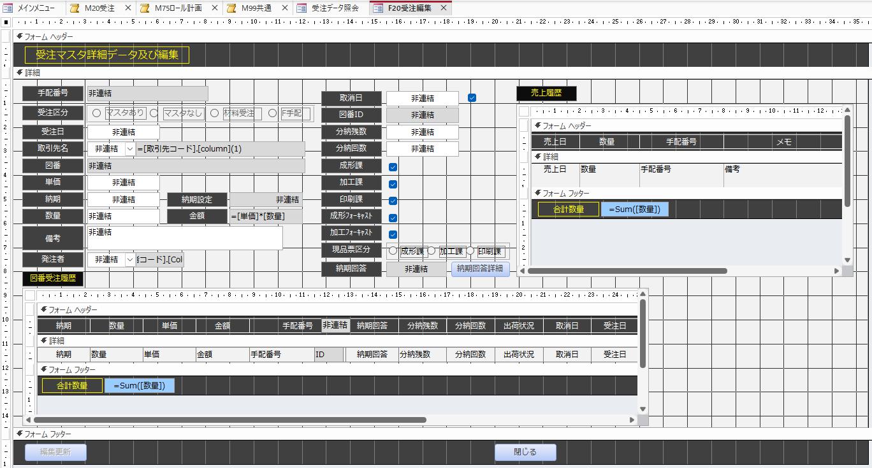Toggle the checkbox next to 取消日

coord(472,98)
